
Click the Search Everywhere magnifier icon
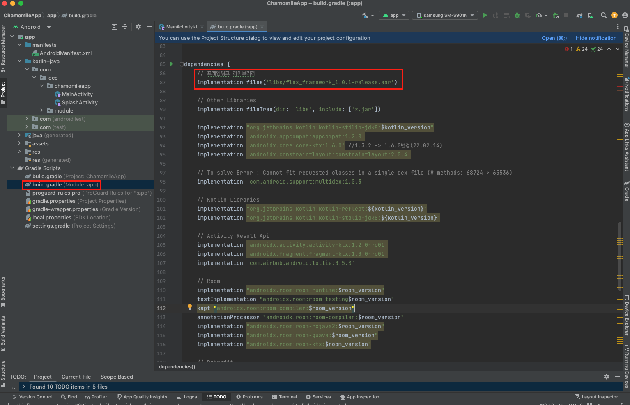pos(603,15)
